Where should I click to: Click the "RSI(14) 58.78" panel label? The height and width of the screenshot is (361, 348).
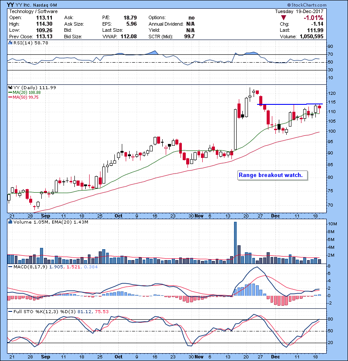31,43
